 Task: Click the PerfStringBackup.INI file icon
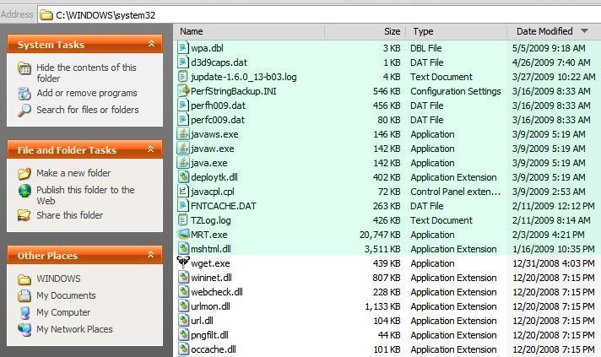pos(184,91)
